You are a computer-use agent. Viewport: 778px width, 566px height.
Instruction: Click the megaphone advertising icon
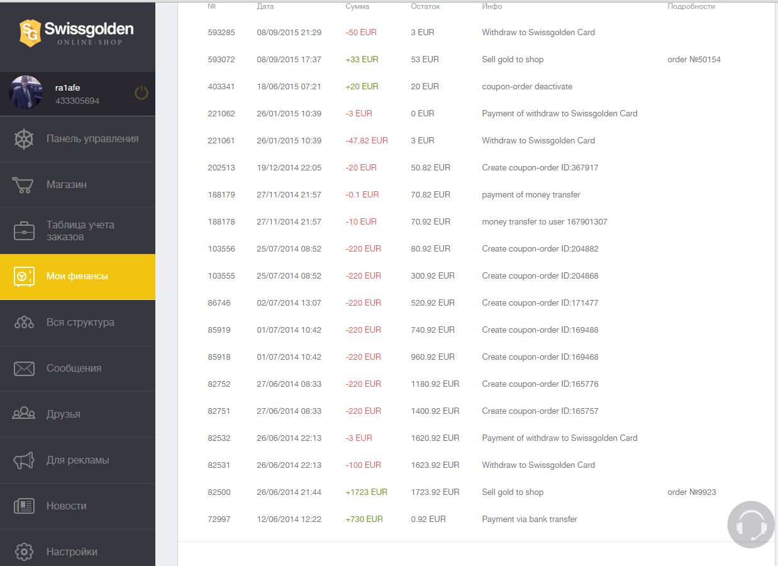tap(24, 460)
